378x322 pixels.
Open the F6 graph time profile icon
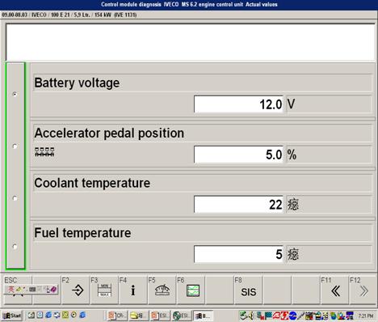click(x=191, y=290)
